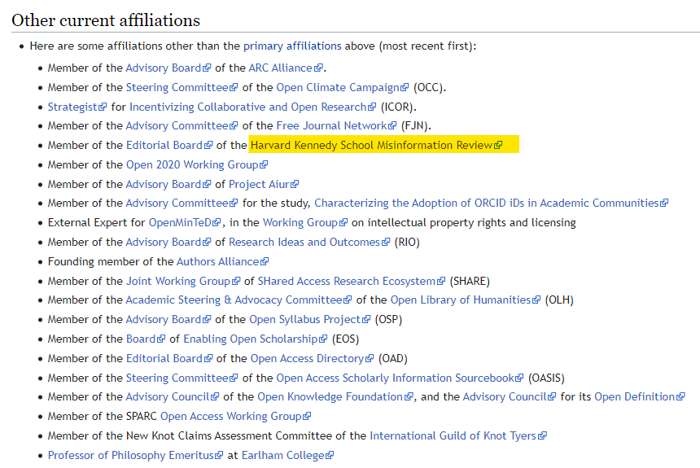Viewport: 700px width, 468px height.
Task: Open the Open Knowledge Foundation link
Action: [x=335, y=397]
